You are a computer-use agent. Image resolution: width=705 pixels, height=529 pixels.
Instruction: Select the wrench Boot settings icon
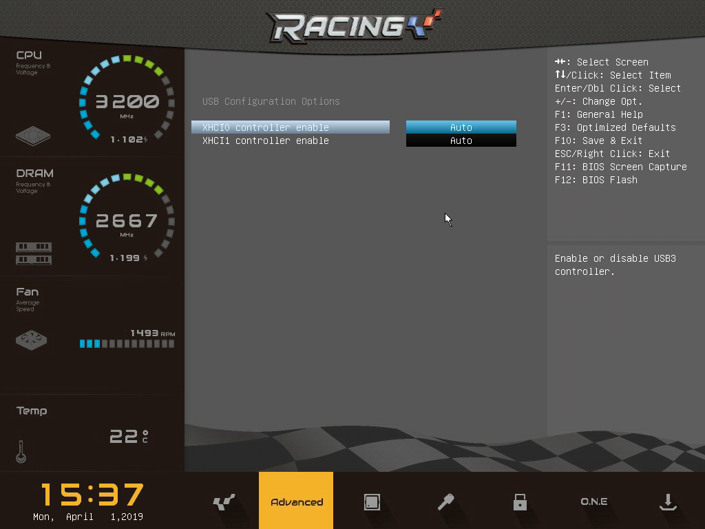(x=445, y=501)
